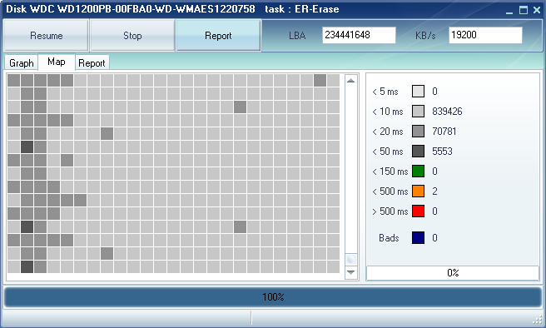The image size is (546, 328).
Task: Click the '< 10 ms' label
Action: pos(388,112)
